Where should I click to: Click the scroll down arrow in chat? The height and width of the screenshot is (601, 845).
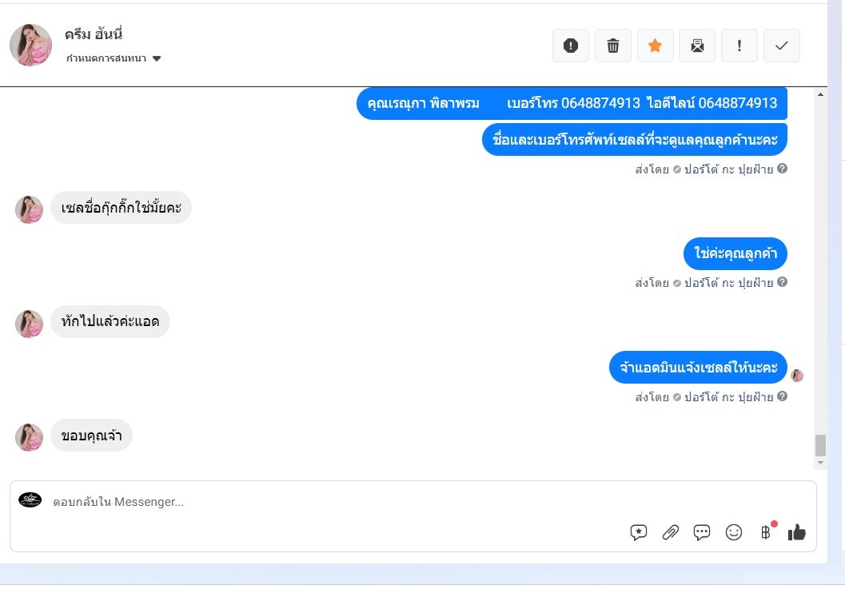pos(820,463)
